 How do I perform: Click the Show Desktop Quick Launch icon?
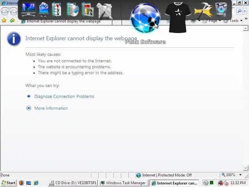[29, 183]
